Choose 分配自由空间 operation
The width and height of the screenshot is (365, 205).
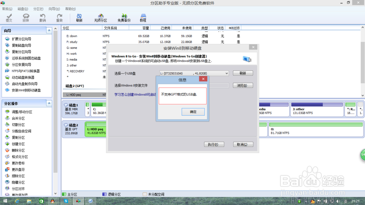(x=21, y=131)
